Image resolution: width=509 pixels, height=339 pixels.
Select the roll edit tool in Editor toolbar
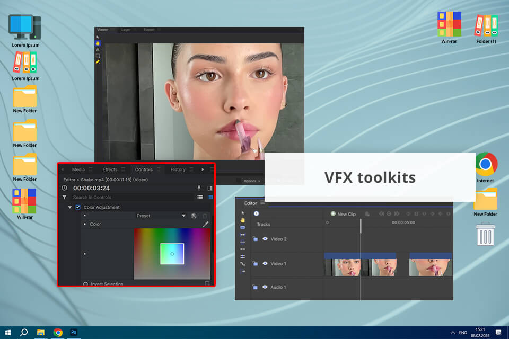tap(242, 249)
